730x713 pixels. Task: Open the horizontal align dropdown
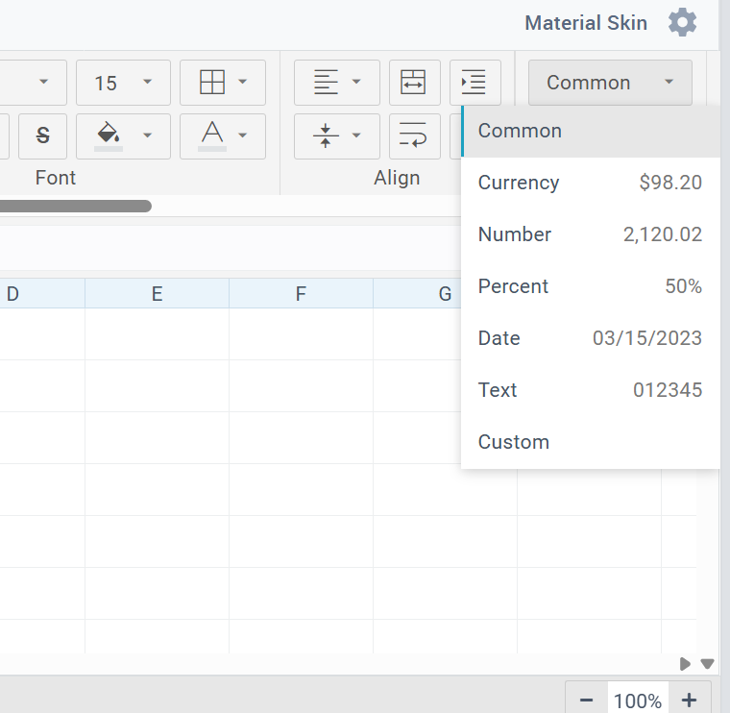[x=336, y=83]
